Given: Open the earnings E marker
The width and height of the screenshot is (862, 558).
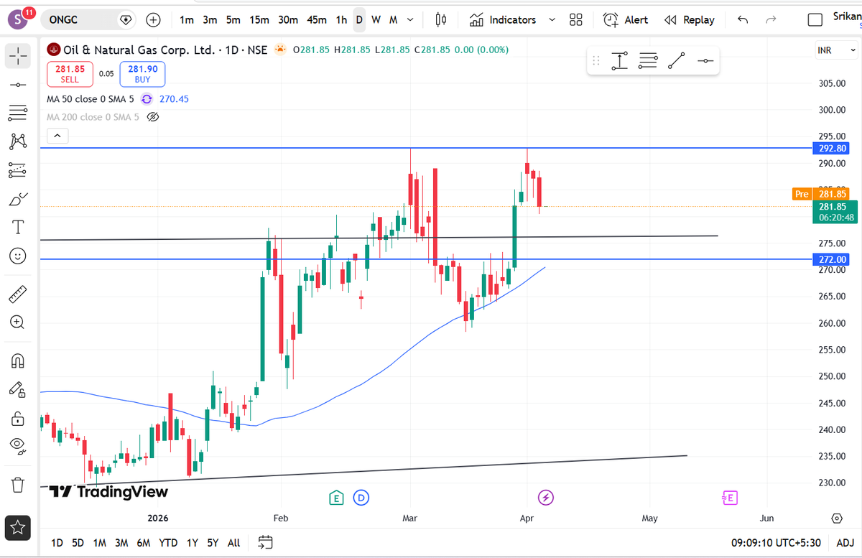Looking at the screenshot, I should coord(335,497).
